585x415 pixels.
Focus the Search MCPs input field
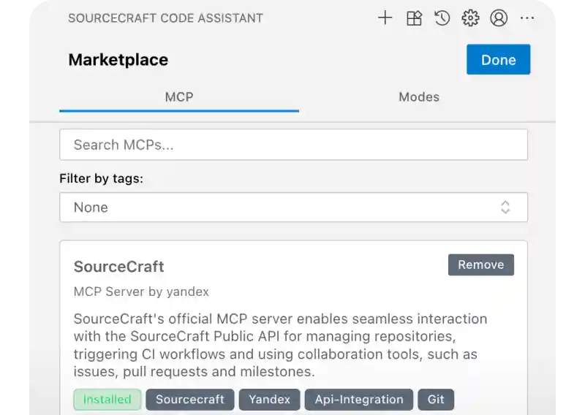[293, 145]
